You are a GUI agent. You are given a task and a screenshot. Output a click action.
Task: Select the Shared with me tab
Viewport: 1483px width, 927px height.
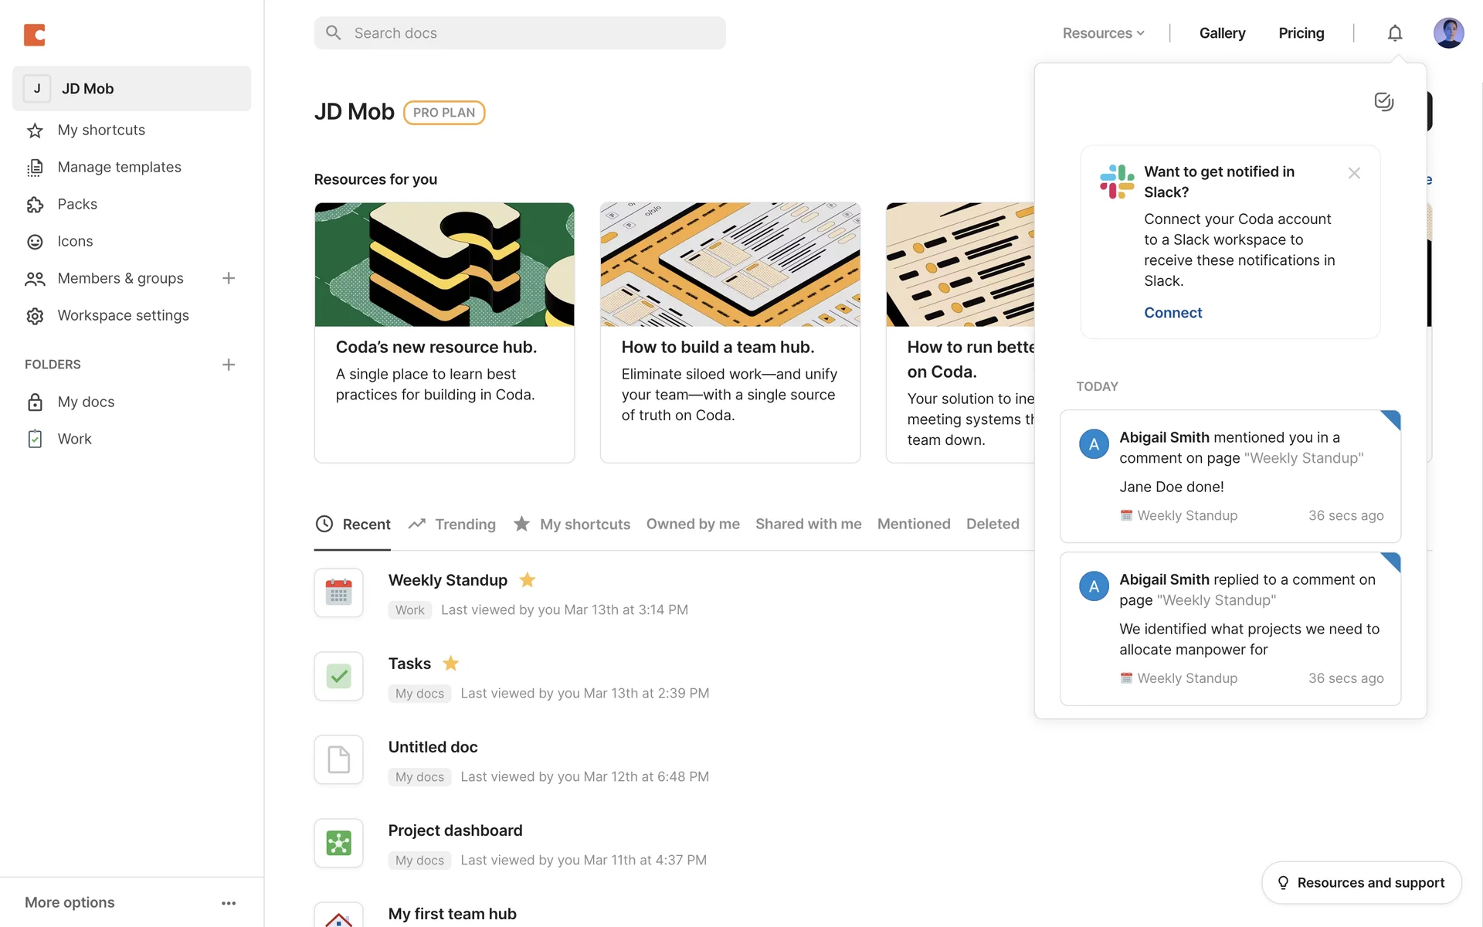pos(808,525)
